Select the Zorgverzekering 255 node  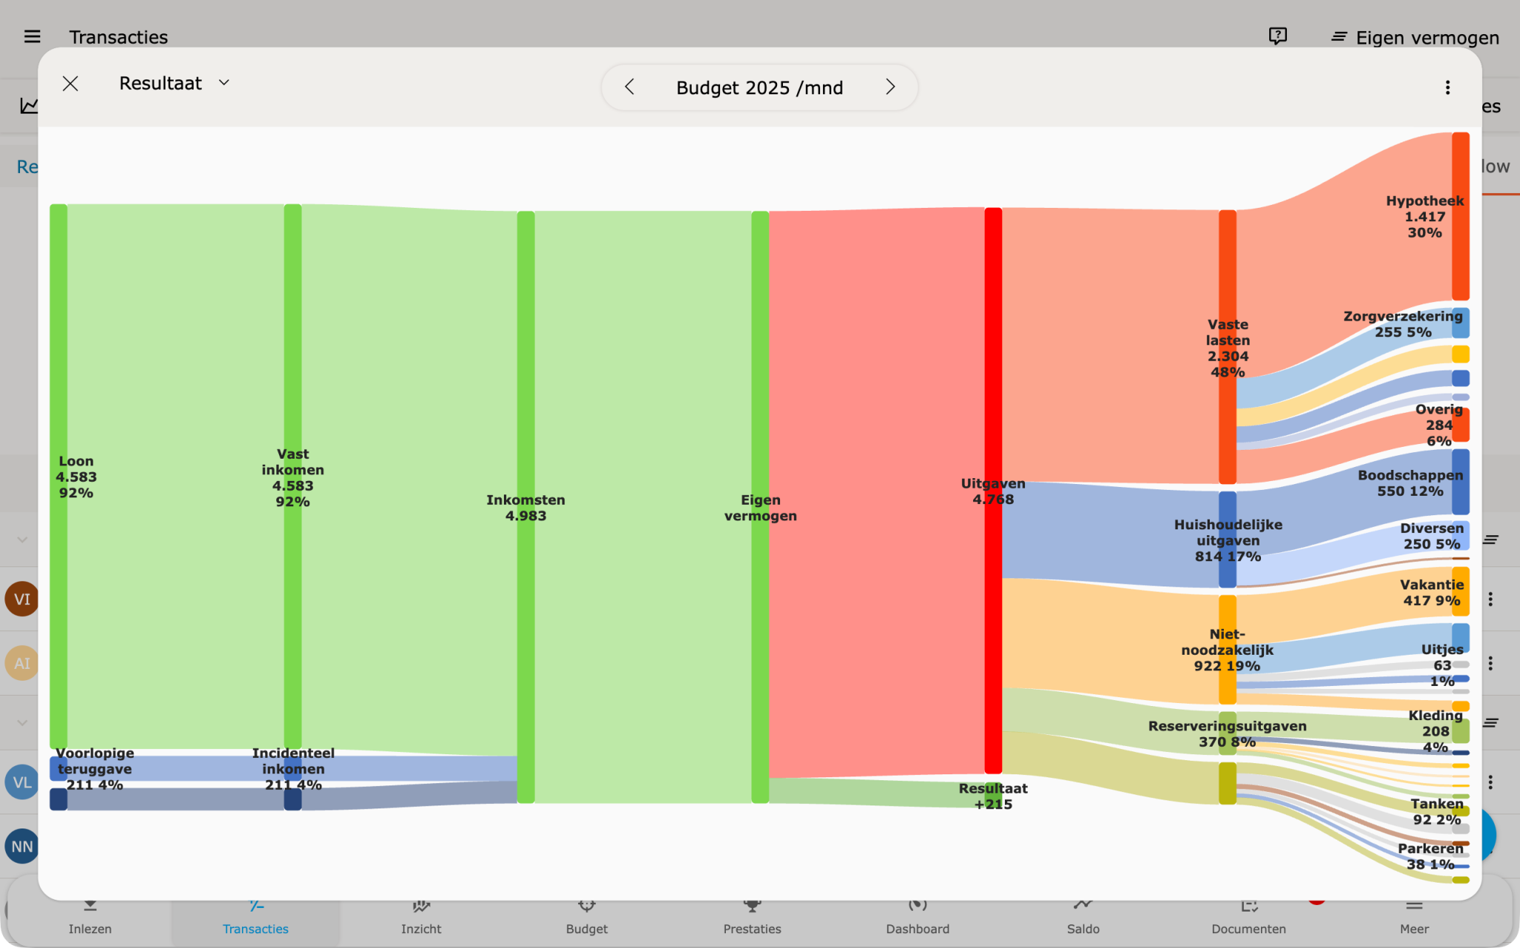1461,323
